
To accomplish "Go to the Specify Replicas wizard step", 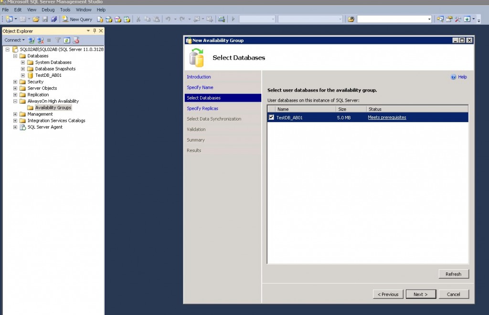I will 202,108.
